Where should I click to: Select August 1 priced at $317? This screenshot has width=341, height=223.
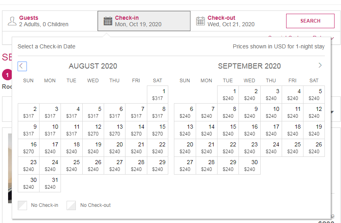[x=157, y=94]
